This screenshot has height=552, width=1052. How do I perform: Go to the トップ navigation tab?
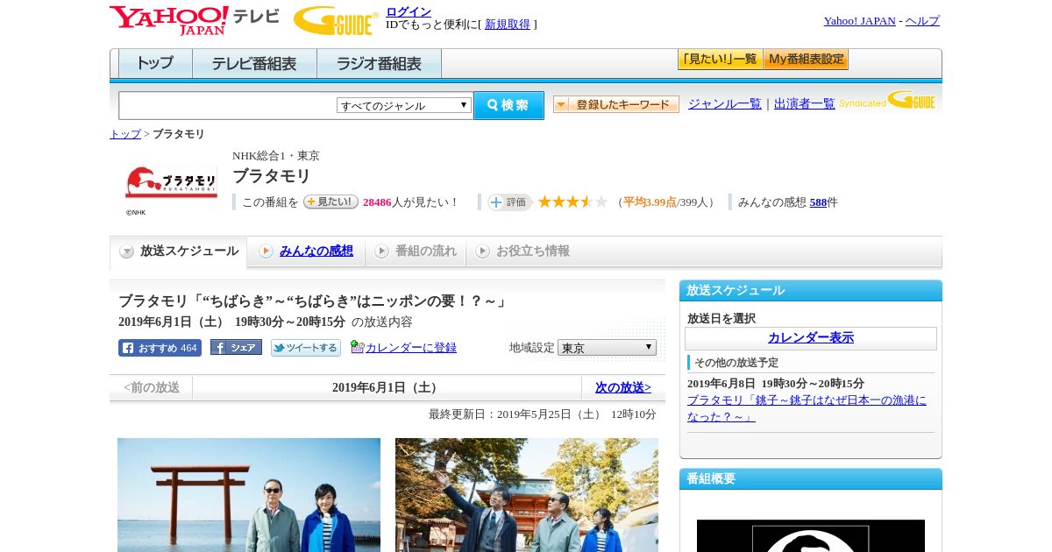155,64
